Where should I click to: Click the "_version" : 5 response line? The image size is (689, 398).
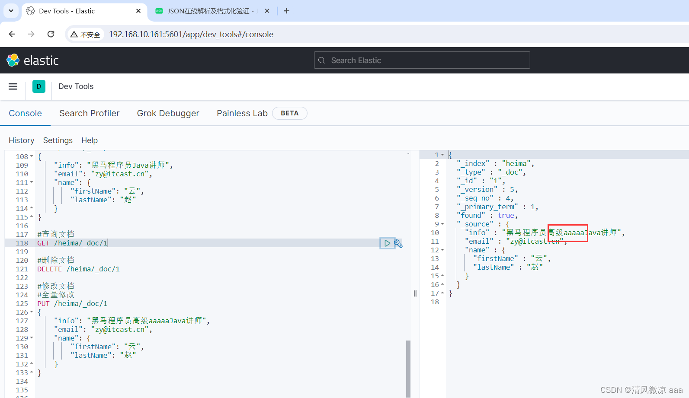pyautogui.click(x=487, y=189)
